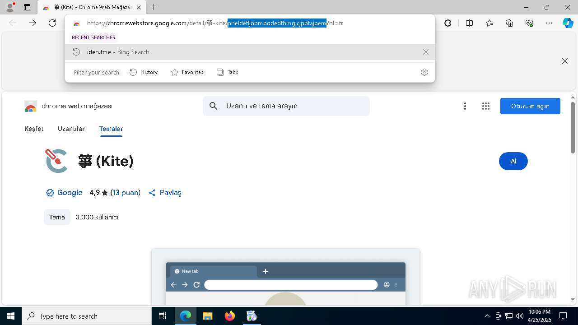Open the taskbar clock showing 10:06 PM
This screenshot has width=578, height=325.
click(539, 316)
